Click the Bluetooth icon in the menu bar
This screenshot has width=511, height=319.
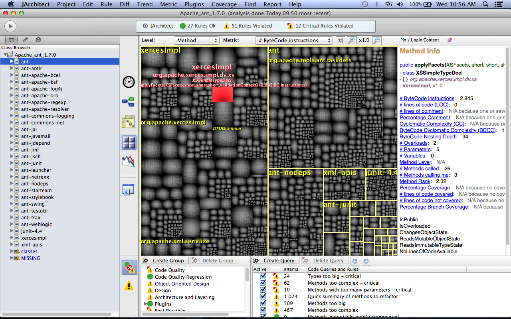click(x=376, y=4)
